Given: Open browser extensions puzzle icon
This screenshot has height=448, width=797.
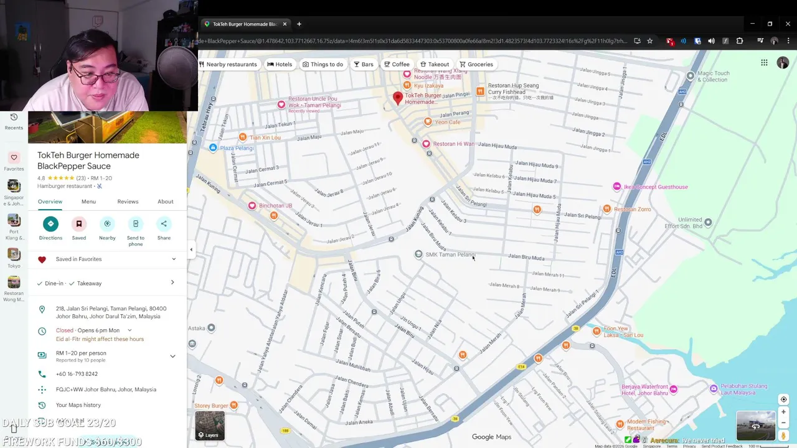Looking at the screenshot, I should pos(740,41).
